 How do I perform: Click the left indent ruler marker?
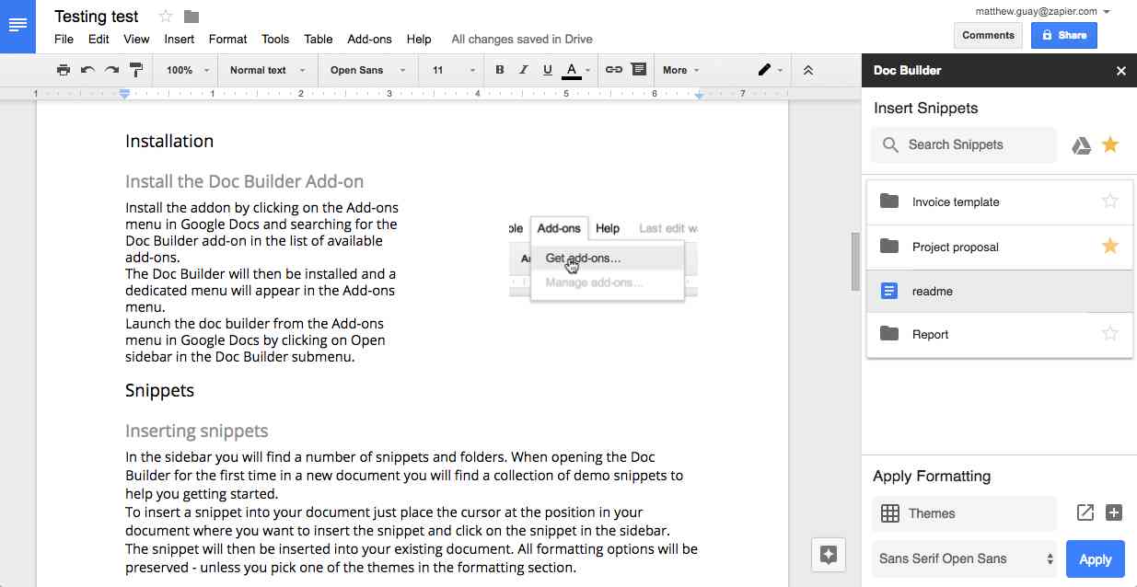point(125,95)
